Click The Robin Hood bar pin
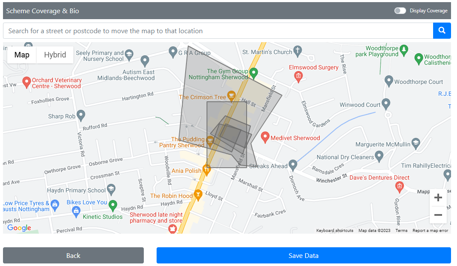Screen dimensions: 457x266 (198, 195)
